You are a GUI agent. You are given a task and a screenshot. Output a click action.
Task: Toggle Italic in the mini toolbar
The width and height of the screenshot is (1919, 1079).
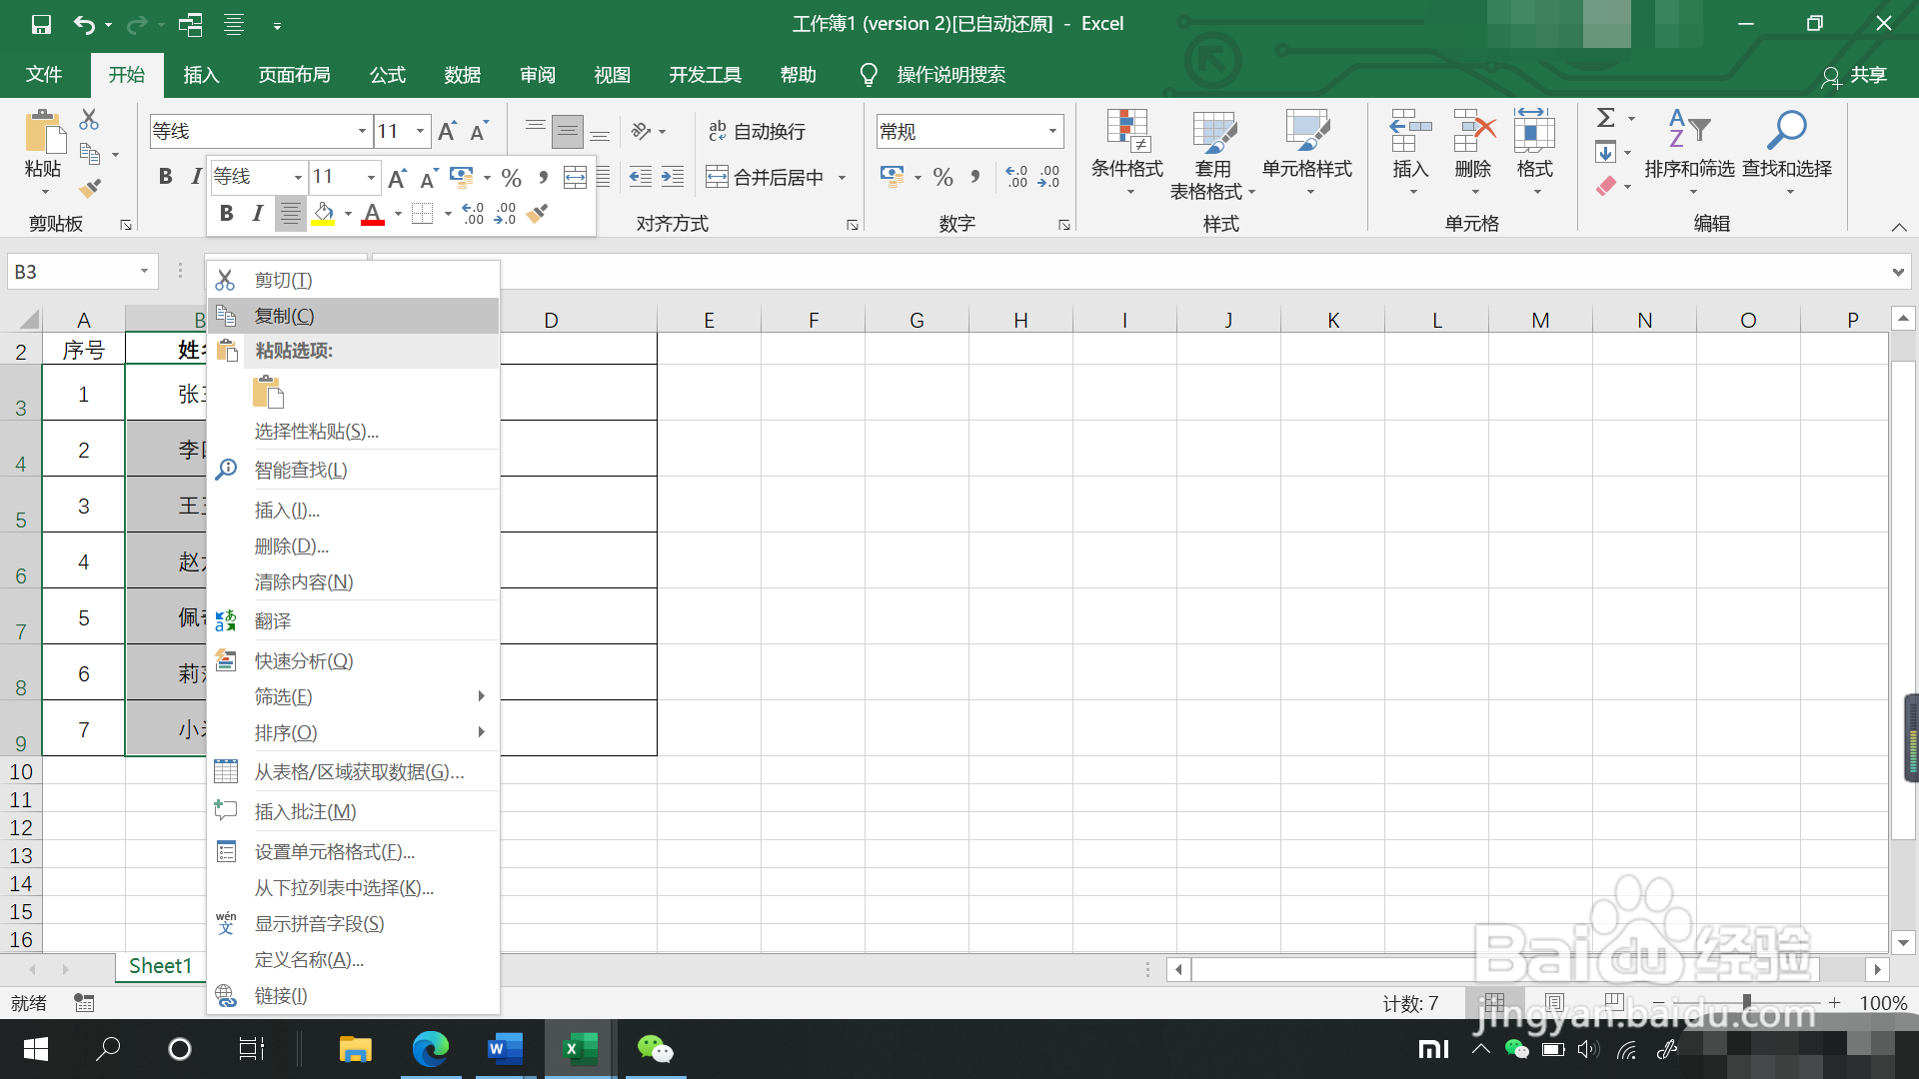coord(258,214)
